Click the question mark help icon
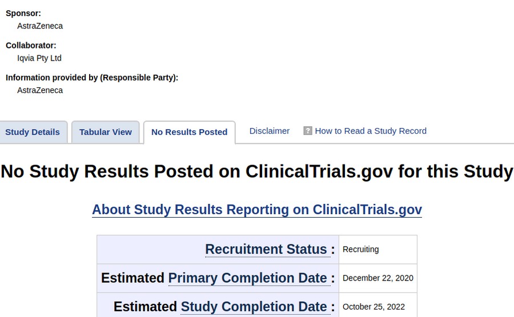Image resolution: width=514 pixels, height=317 pixels. point(307,131)
